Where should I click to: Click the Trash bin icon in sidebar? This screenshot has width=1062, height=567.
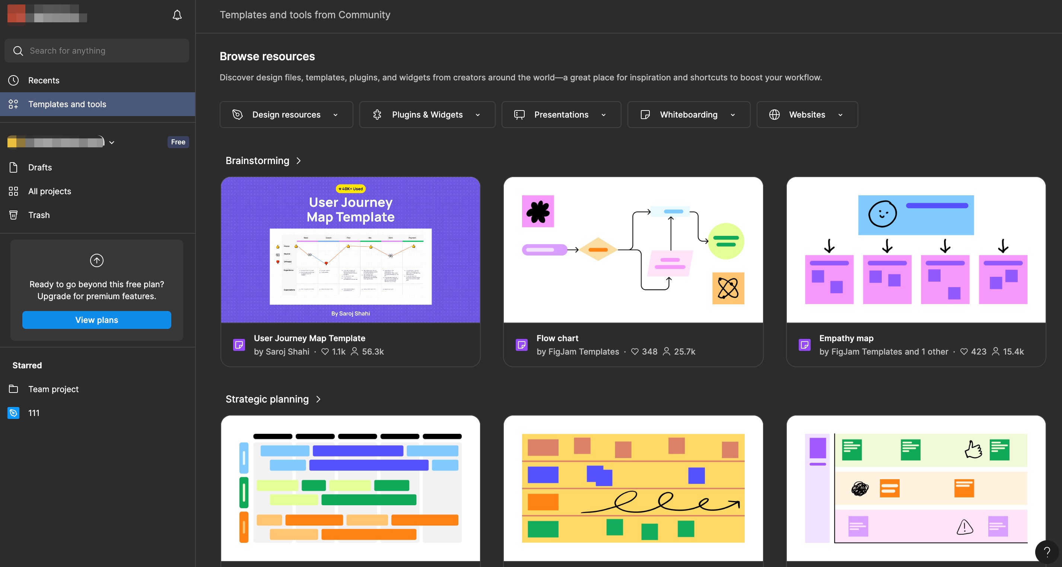14,215
